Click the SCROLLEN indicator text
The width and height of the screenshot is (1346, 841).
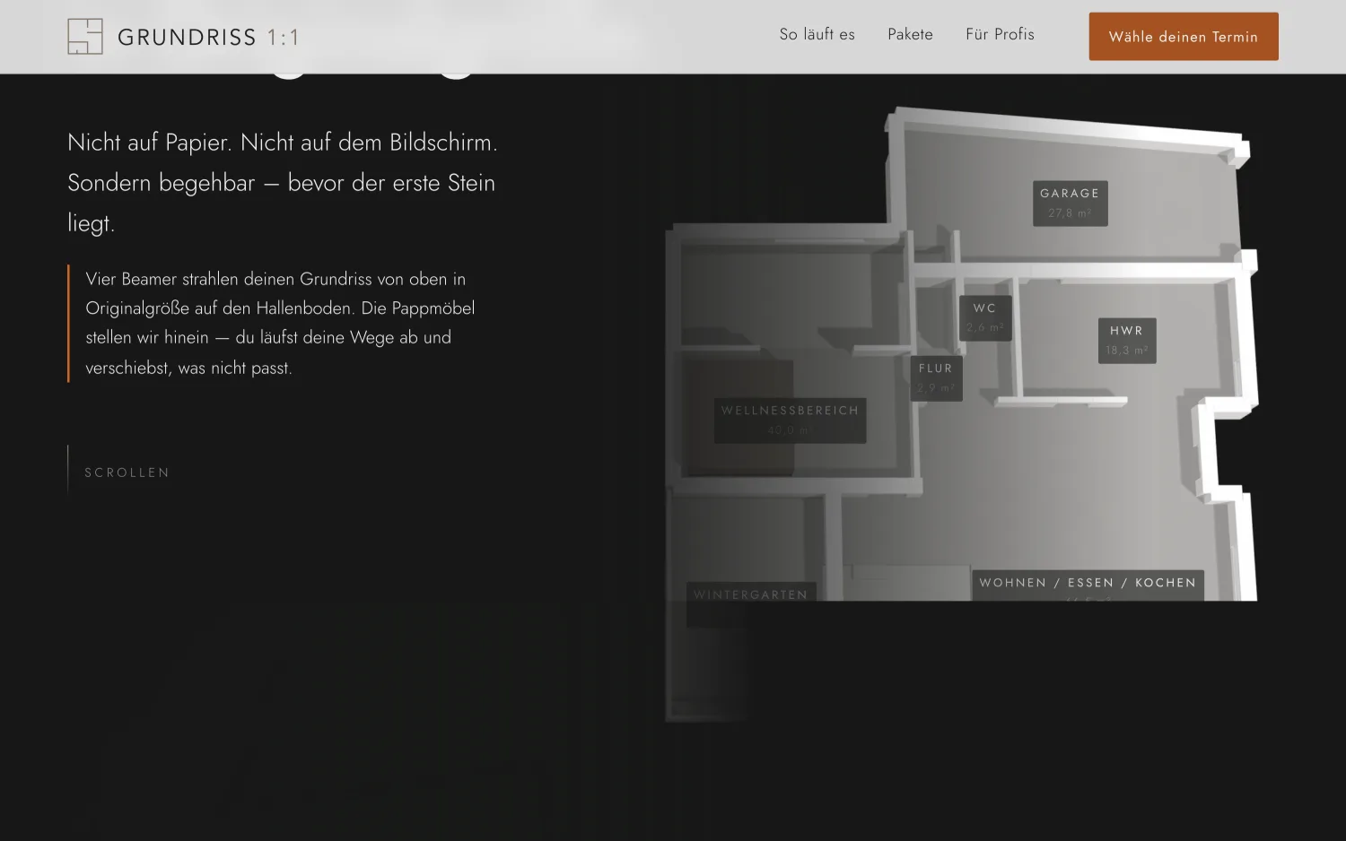tap(127, 473)
